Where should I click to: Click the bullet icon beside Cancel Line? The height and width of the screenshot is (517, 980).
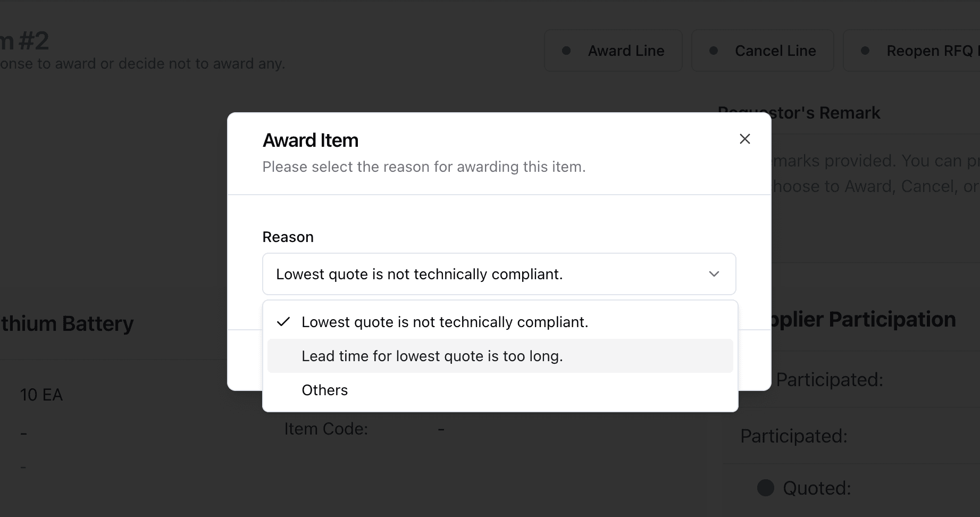(x=714, y=51)
